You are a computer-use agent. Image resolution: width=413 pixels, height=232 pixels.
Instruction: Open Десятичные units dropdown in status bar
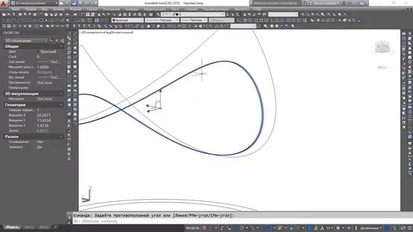pyautogui.click(x=371, y=227)
